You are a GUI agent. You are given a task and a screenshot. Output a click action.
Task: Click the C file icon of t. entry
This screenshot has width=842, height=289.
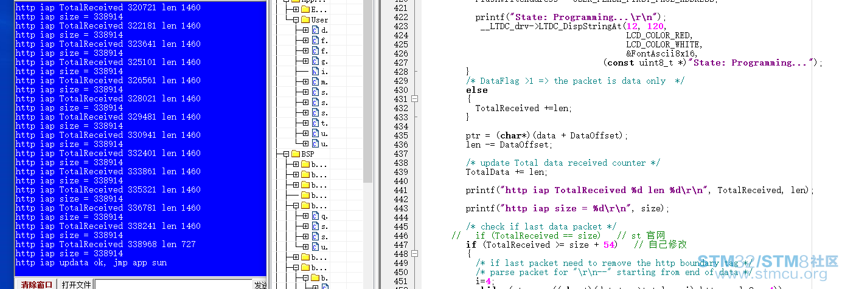pos(315,123)
